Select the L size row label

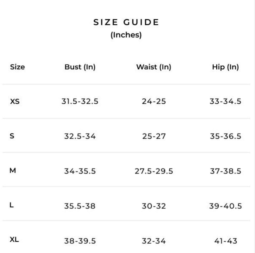(12, 205)
